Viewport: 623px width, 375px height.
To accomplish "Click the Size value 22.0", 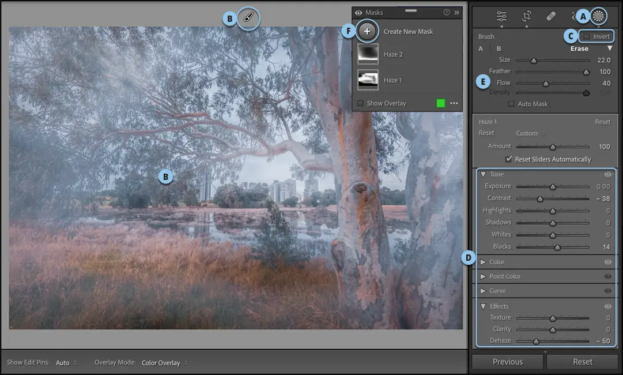I will pos(603,60).
